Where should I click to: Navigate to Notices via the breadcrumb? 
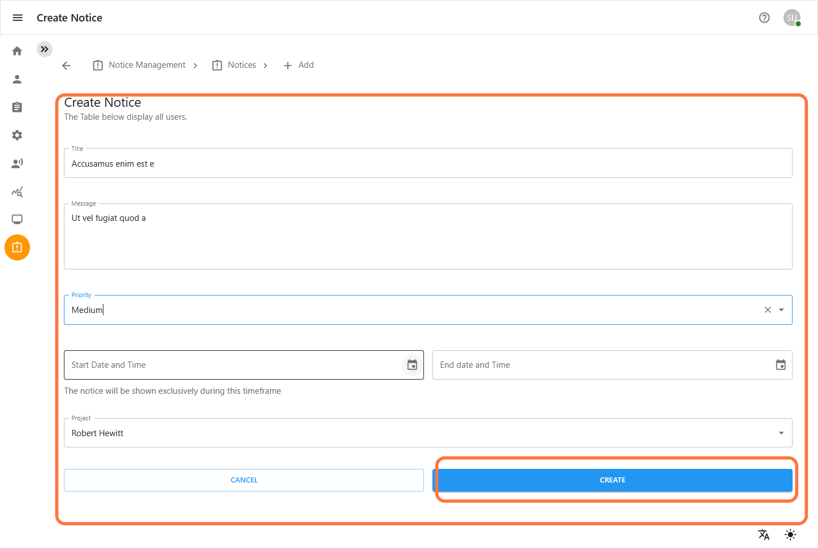click(x=241, y=64)
